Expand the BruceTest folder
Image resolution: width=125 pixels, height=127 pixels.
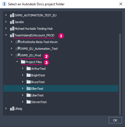(x=23, y=82)
